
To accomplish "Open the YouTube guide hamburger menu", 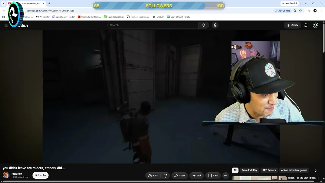I will coord(6,25).
